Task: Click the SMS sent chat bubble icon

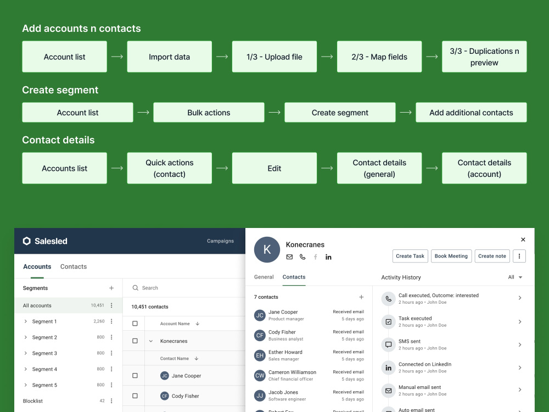Action: 388,345
